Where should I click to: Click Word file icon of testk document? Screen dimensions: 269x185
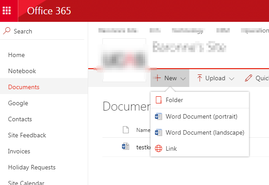coord(126,146)
